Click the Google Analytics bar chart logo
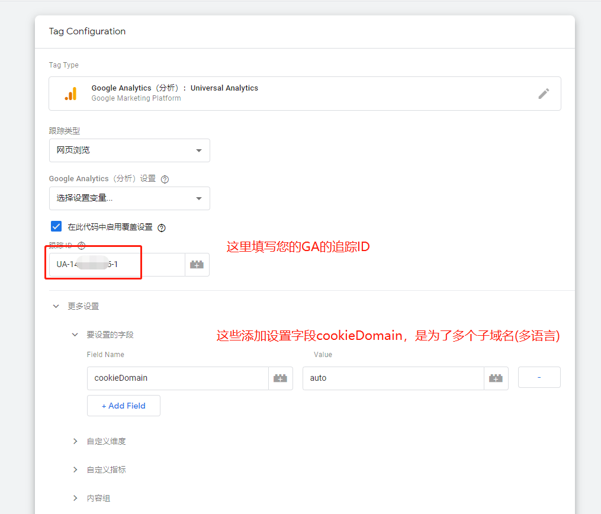Viewport: 601px width, 514px height. pyautogui.click(x=71, y=94)
